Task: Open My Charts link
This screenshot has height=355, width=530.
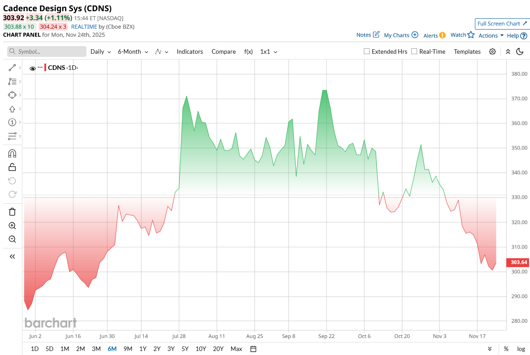Action: (x=401, y=35)
